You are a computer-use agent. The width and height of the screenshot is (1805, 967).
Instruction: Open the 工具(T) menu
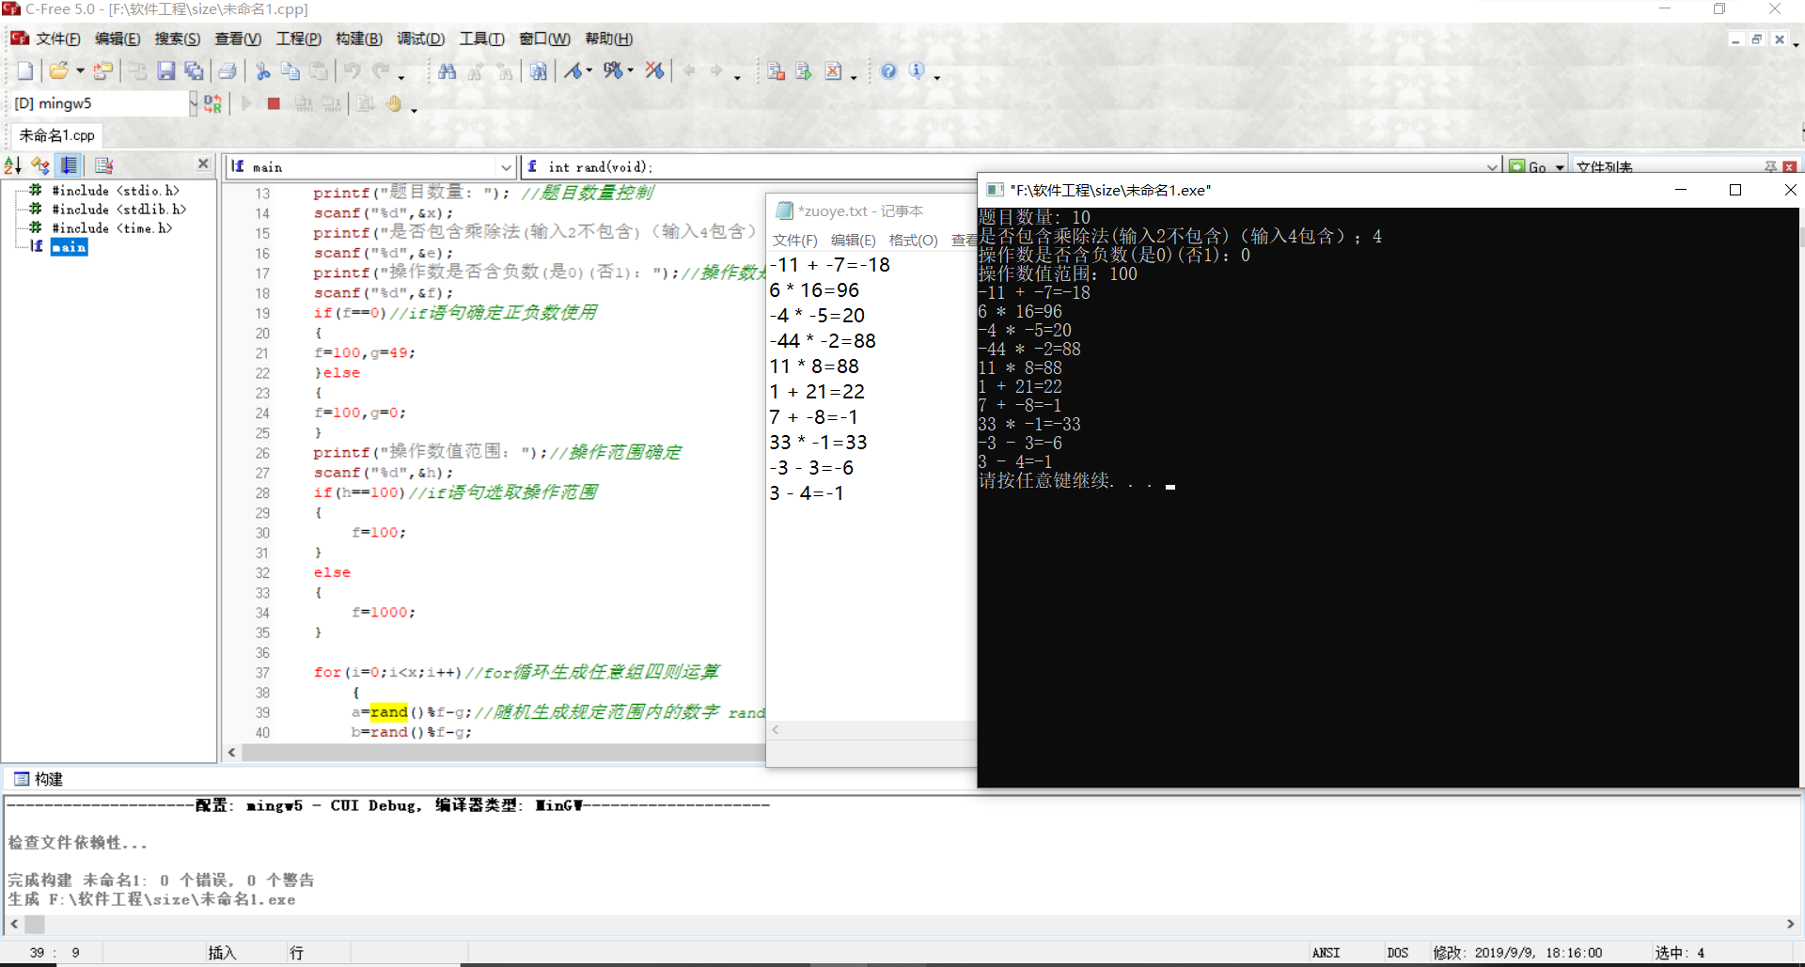click(x=481, y=39)
